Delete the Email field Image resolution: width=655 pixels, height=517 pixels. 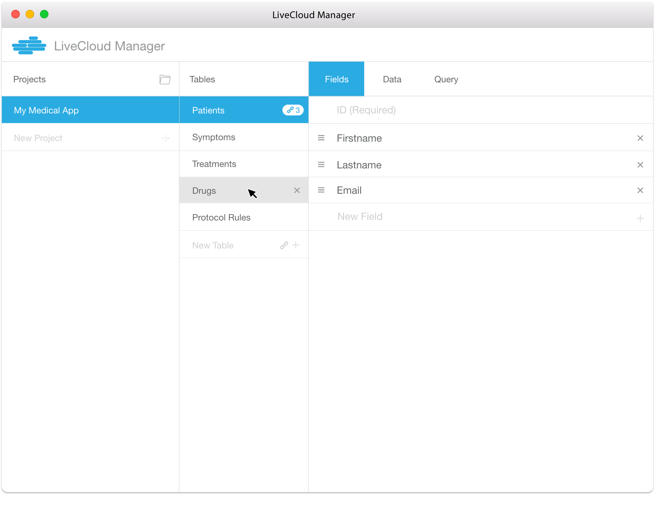pos(641,190)
